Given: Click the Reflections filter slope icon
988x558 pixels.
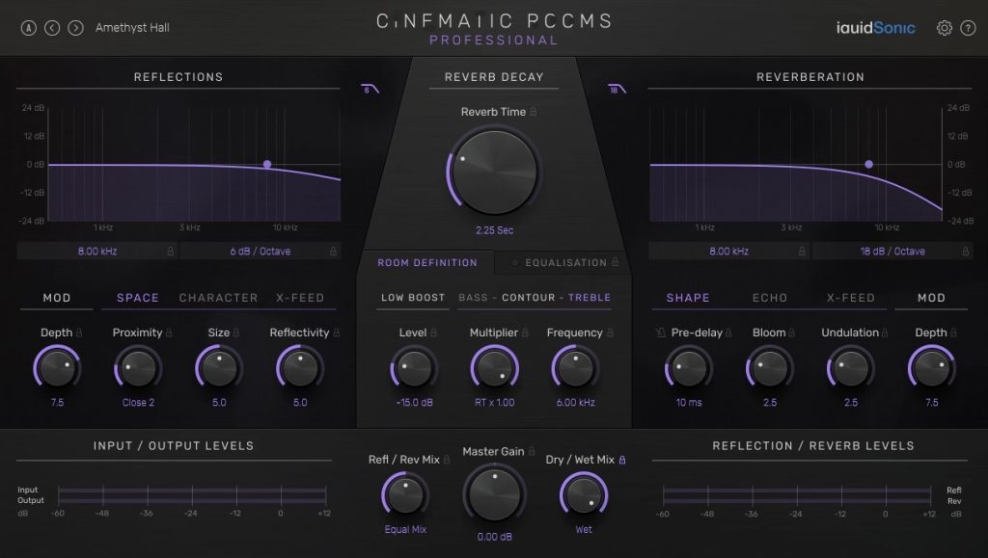Looking at the screenshot, I should [370, 90].
